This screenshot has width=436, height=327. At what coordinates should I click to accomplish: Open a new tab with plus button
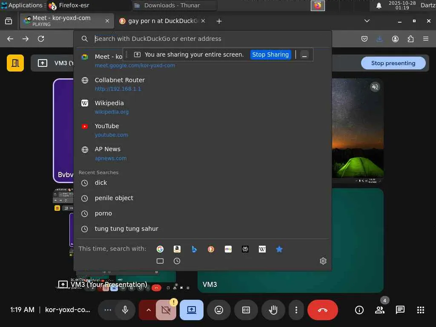click(219, 21)
